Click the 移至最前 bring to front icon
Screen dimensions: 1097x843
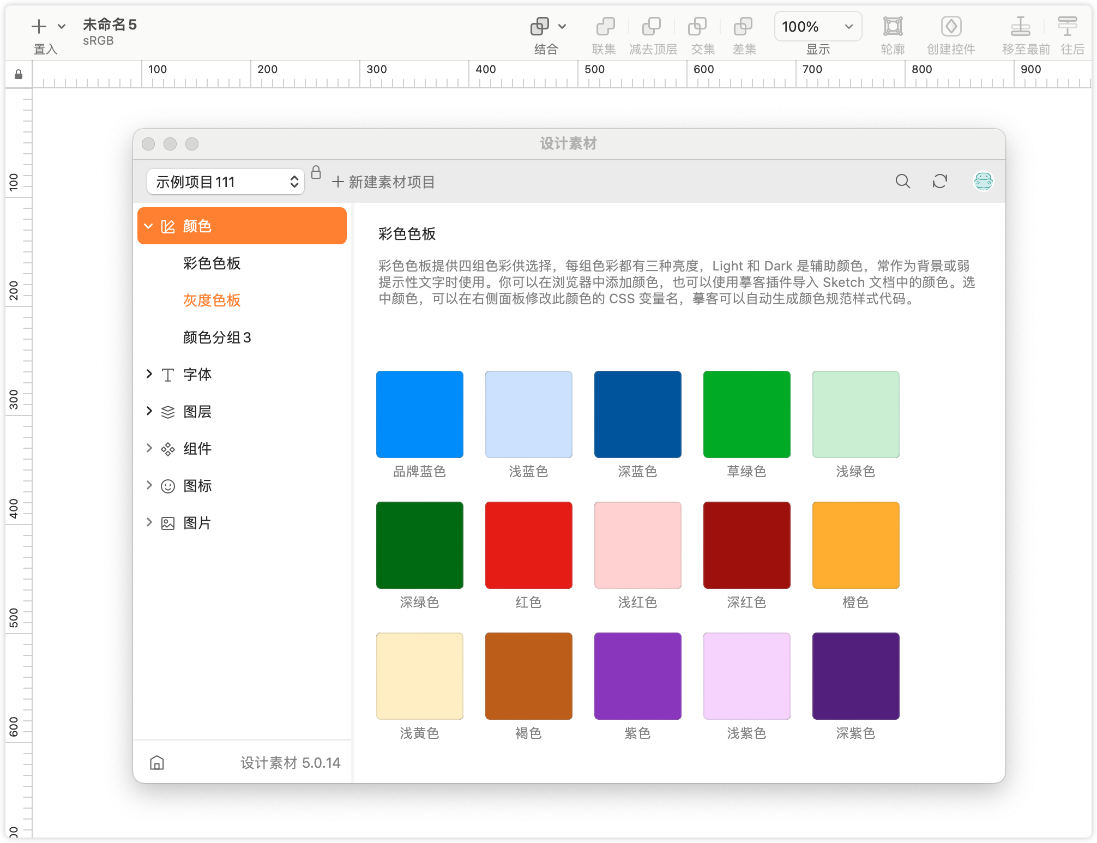[1020, 26]
